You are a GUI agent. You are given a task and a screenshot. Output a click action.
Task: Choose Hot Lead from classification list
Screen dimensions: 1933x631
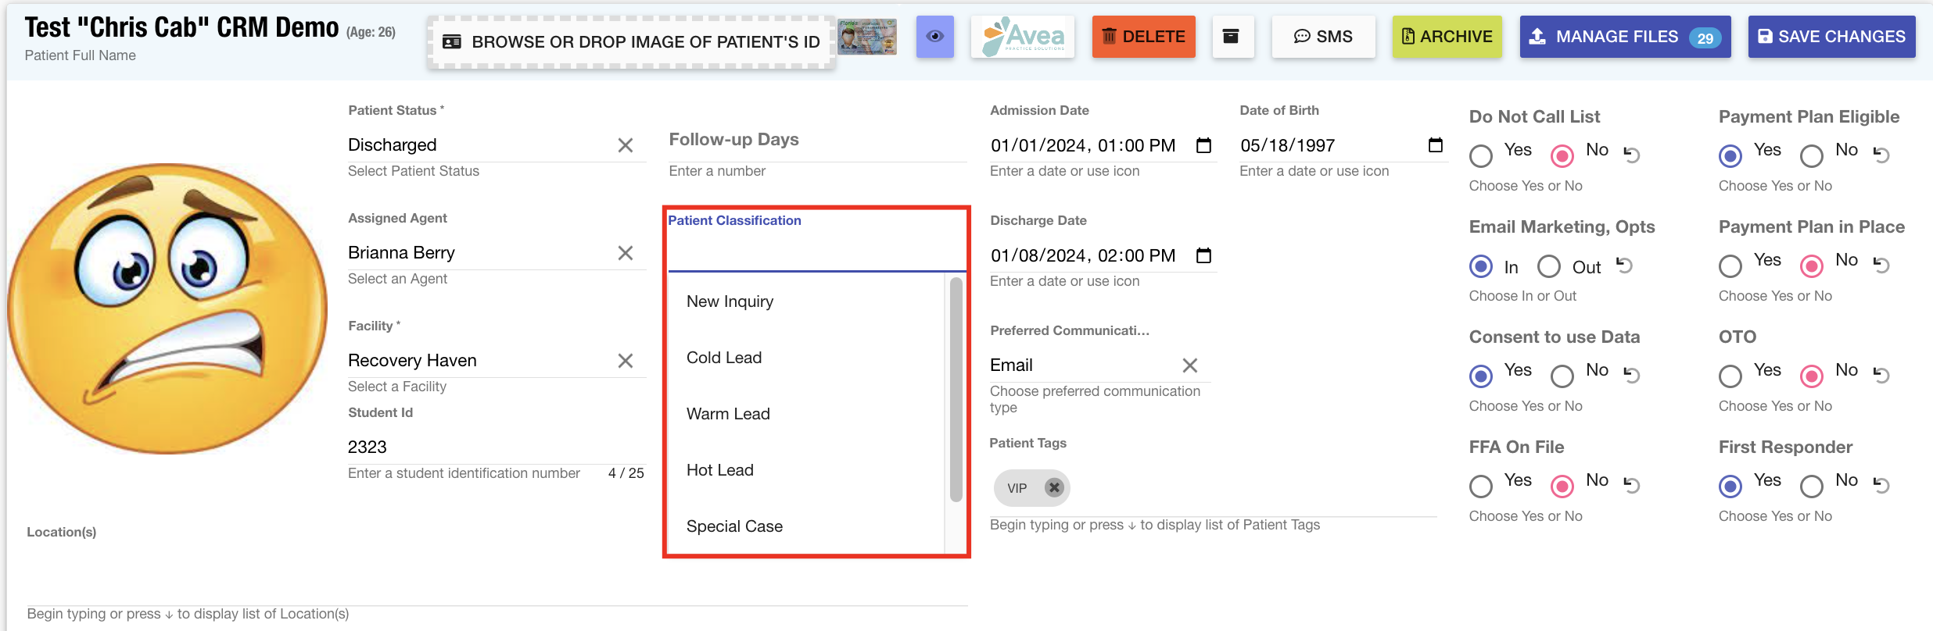point(720,470)
